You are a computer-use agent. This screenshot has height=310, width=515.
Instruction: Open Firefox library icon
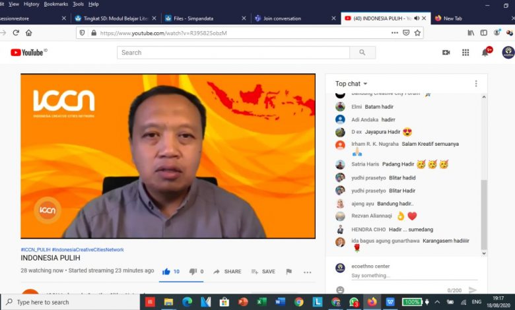(x=471, y=33)
